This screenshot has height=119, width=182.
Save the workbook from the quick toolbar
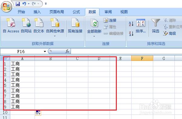coord(18,4)
